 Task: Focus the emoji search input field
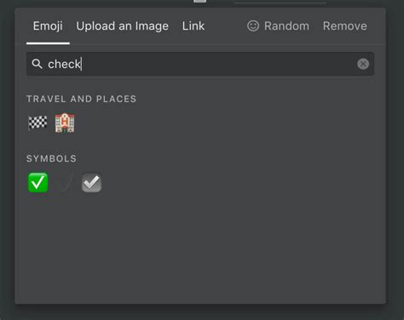point(200,64)
